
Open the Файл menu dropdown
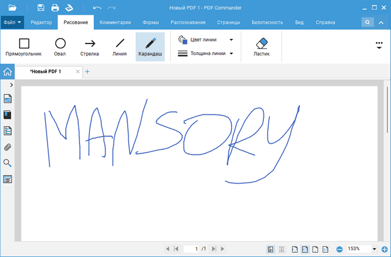pos(12,22)
